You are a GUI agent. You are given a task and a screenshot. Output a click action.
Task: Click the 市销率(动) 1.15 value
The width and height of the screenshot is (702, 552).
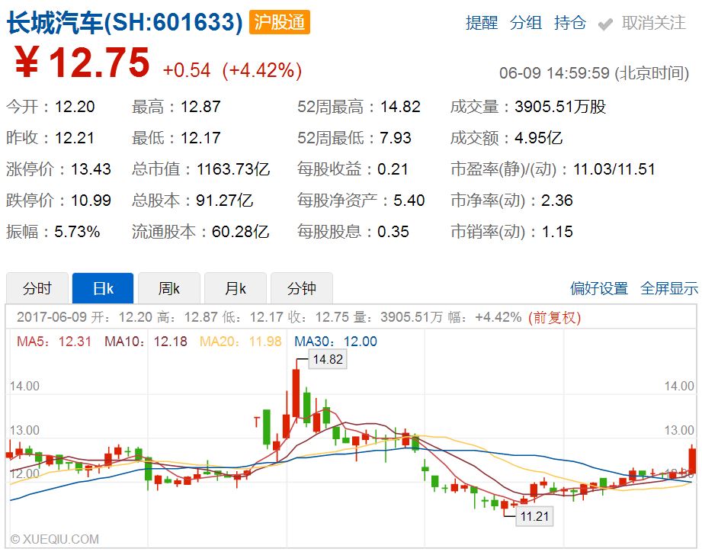coord(557,232)
